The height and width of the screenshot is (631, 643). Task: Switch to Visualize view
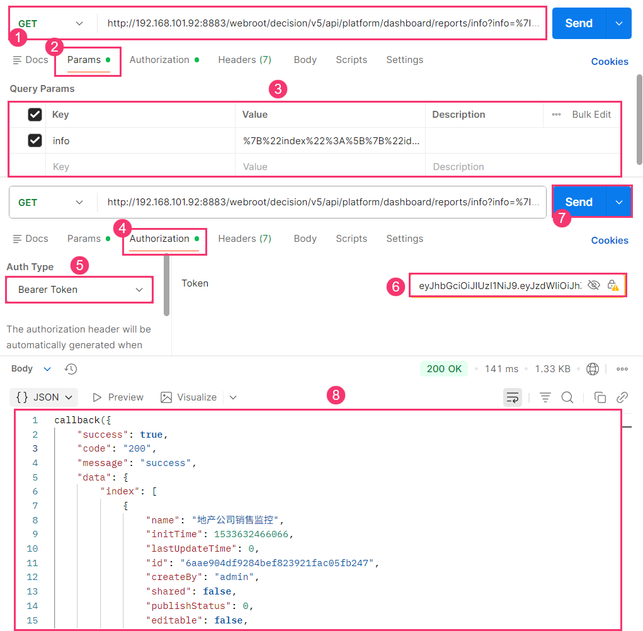pyautogui.click(x=189, y=397)
